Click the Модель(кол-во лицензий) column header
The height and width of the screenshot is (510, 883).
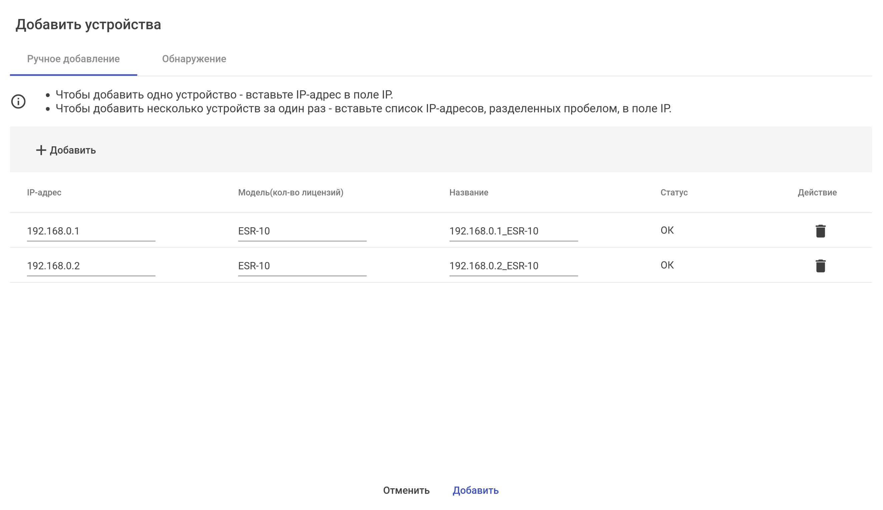(x=291, y=193)
